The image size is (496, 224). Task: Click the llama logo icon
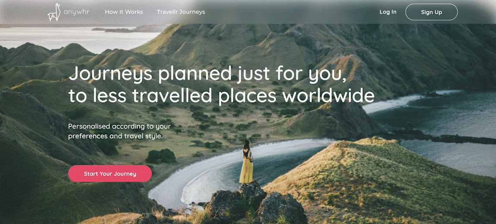[x=54, y=12]
